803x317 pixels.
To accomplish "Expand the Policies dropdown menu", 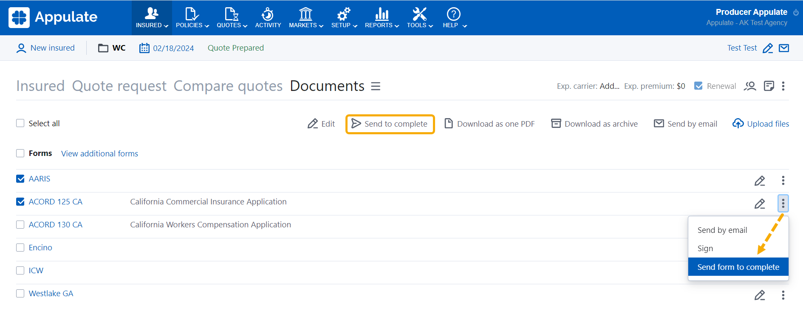I will [192, 18].
